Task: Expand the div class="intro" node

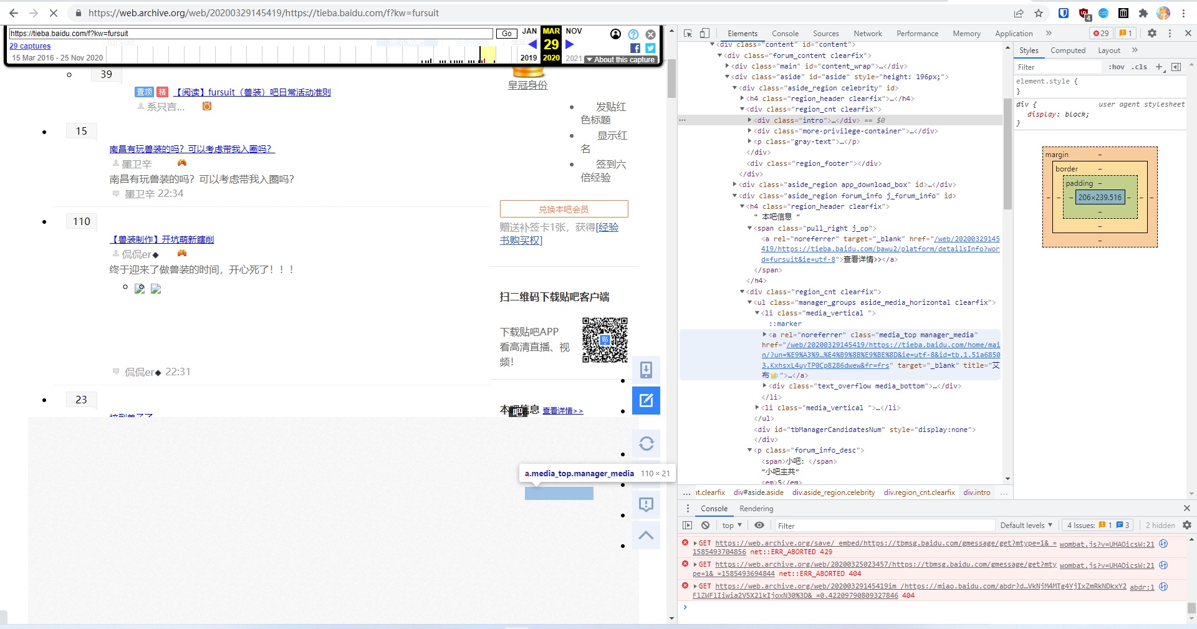Action: pos(749,120)
